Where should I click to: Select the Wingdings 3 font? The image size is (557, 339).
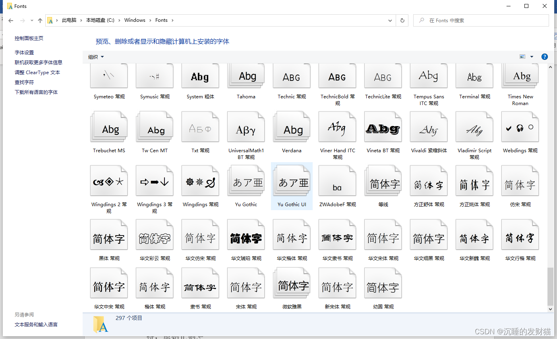pyautogui.click(x=155, y=181)
